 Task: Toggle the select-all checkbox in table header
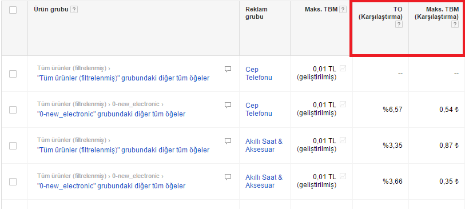(x=13, y=10)
